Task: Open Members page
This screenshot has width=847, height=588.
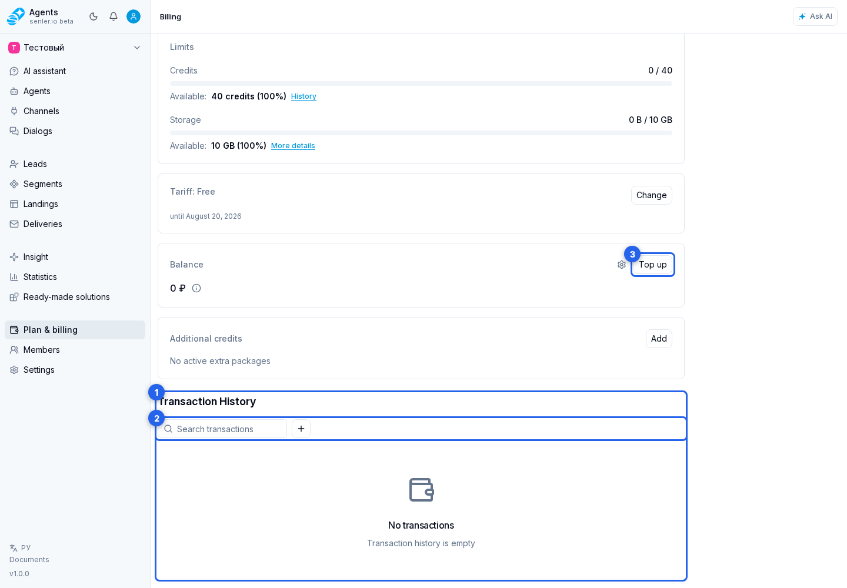Action: coord(75,350)
